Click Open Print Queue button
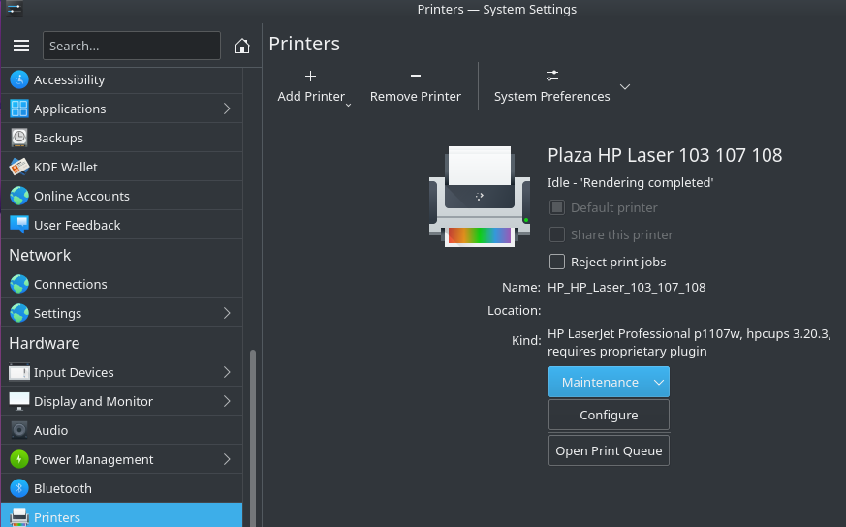846x527 pixels. tap(609, 450)
